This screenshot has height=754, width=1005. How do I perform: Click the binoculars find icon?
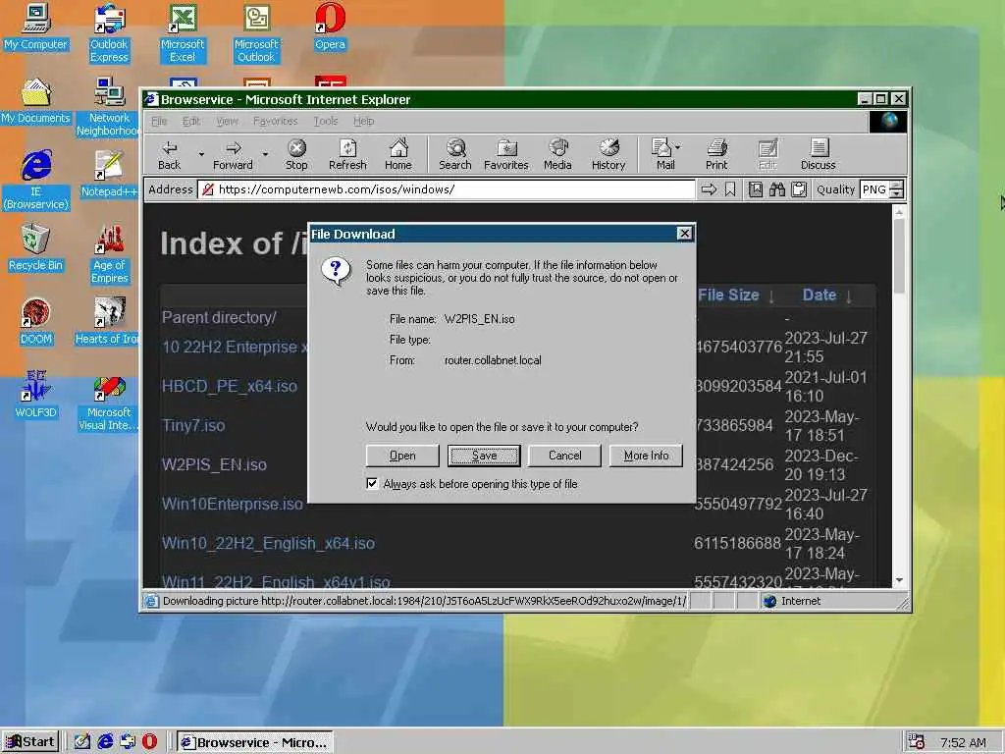point(777,189)
